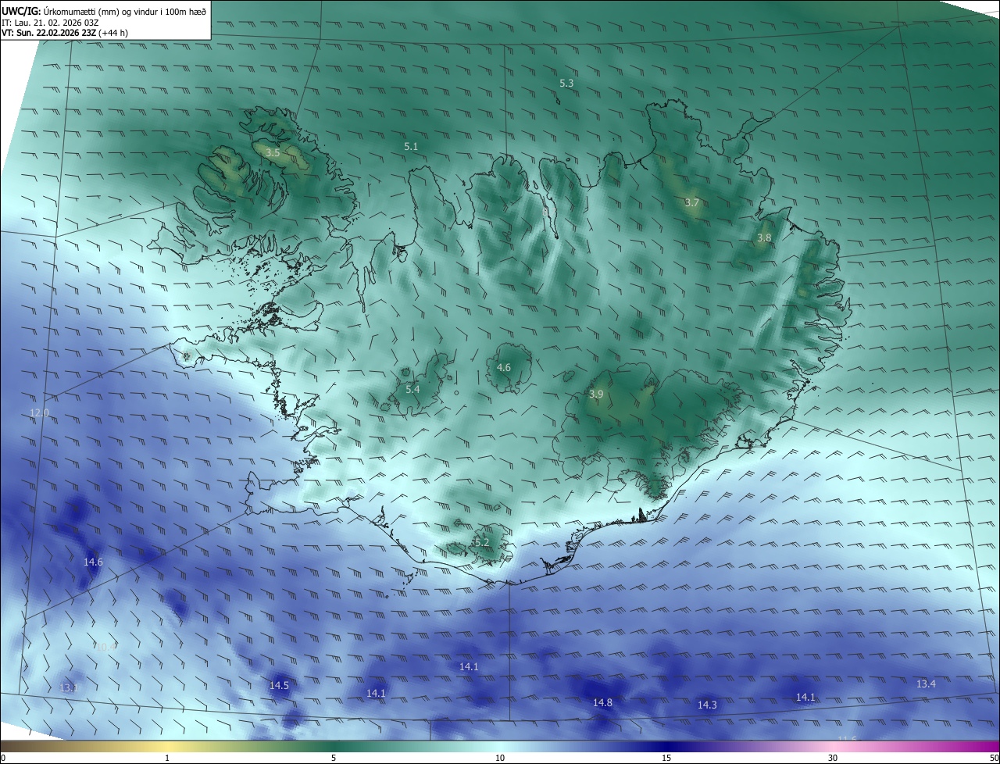Pick the 3.5 value over the Westfjords
This screenshot has width=1000, height=764.
point(273,153)
